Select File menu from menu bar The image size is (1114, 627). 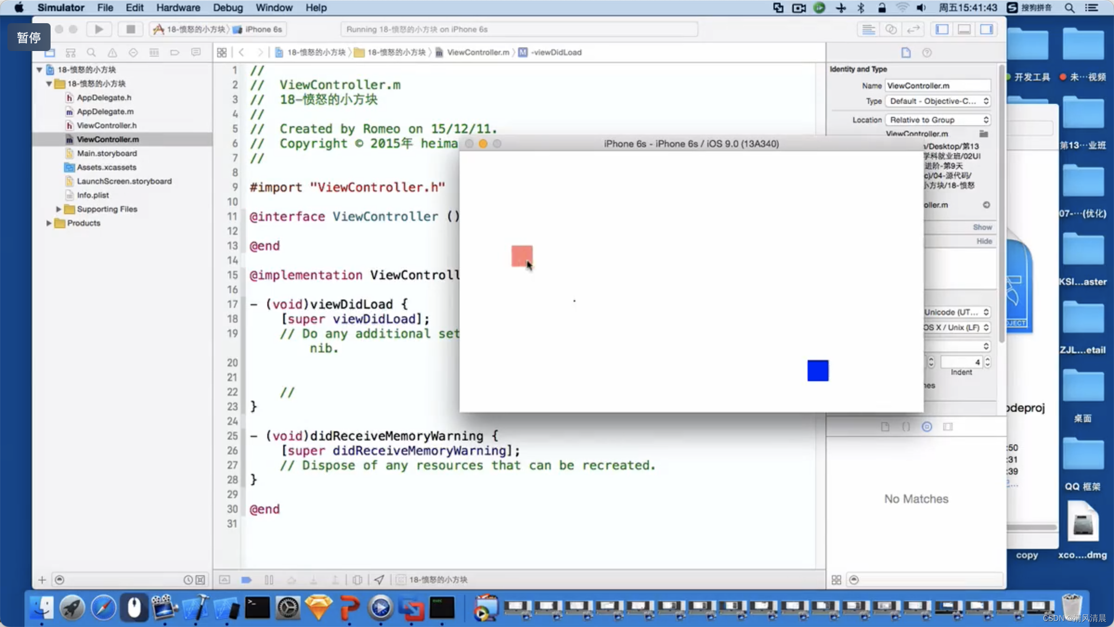[x=105, y=7]
